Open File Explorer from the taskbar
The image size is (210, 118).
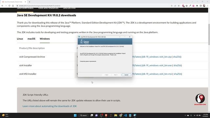pyautogui.click(x=116, y=115)
